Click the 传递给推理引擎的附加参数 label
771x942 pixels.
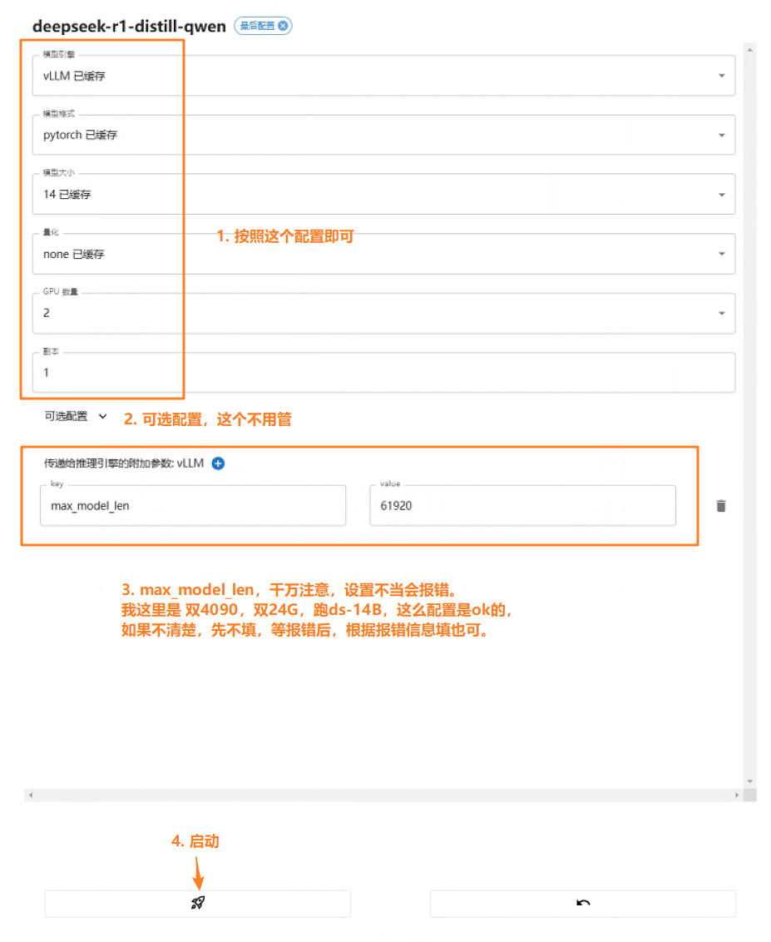124,464
